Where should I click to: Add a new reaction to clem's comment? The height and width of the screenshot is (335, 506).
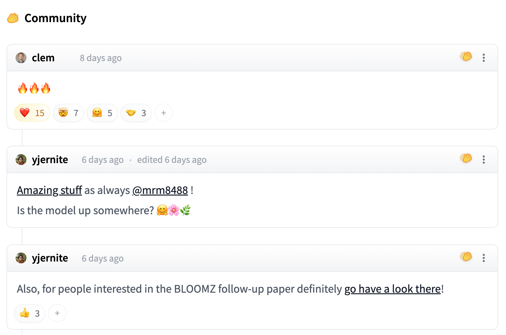tap(164, 113)
